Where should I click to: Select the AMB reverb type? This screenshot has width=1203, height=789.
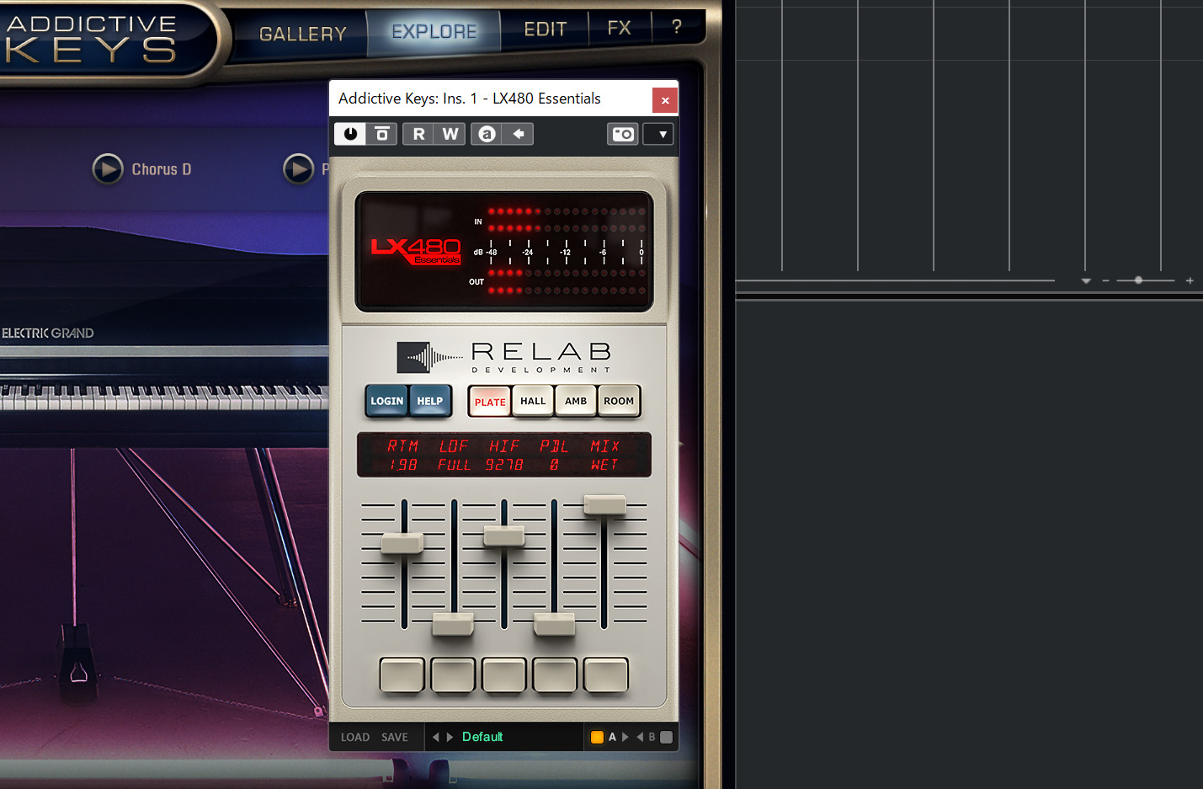(576, 401)
